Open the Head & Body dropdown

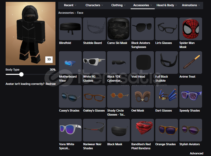pyautogui.click(x=166, y=5)
